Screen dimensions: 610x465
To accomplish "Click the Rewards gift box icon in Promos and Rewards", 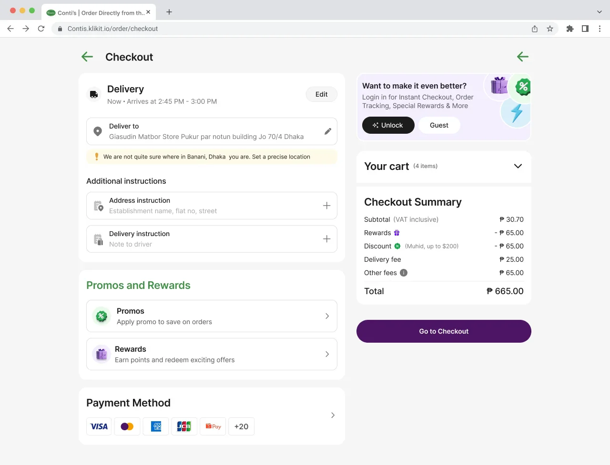I will point(101,354).
